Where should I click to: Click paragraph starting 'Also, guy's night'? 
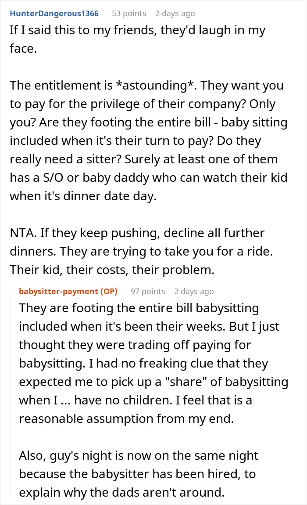(x=139, y=474)
